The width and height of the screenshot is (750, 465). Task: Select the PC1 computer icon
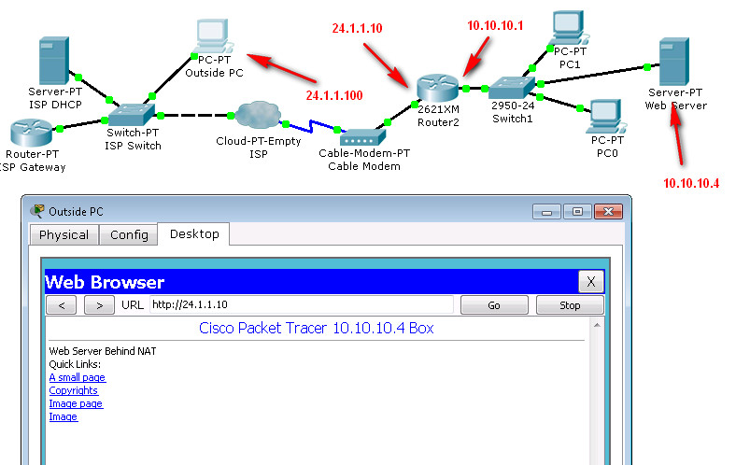pyautogui.click(x=570, y=28)
